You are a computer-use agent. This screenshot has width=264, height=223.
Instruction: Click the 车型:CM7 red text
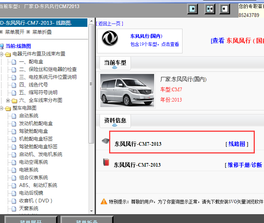coord(171,89)
